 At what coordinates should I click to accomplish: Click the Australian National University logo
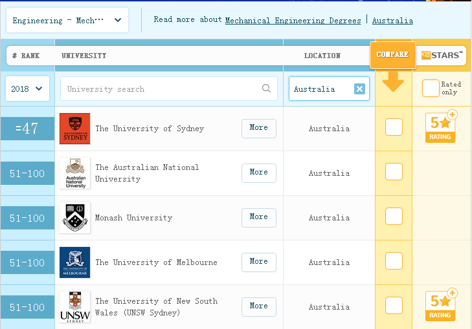[x=74, y=173]
